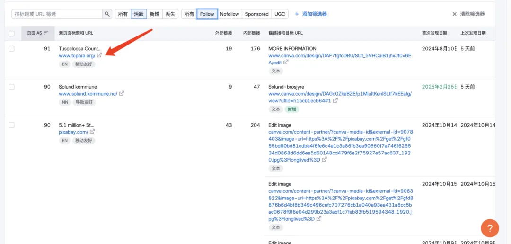
Task: Open the pixabay.com/ source link
Action: point(73,132)
